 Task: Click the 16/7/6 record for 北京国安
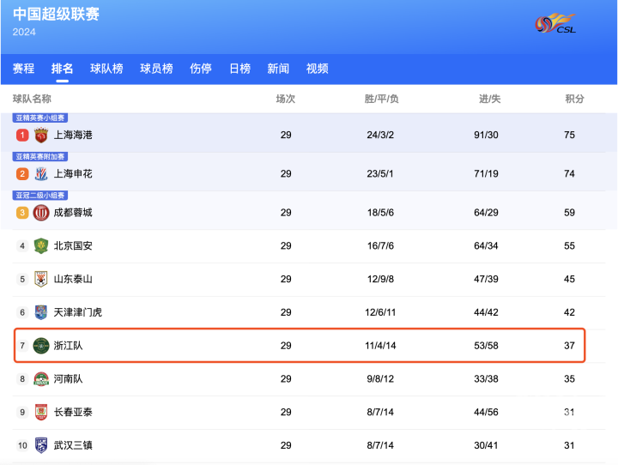pos(380,246)
